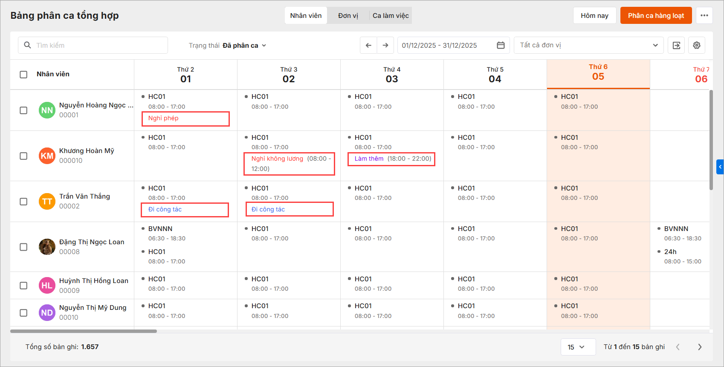The height and width of the screenshot is (367, 724).
Task: Go to the next date range arrow
Action: tap(385, 45)
